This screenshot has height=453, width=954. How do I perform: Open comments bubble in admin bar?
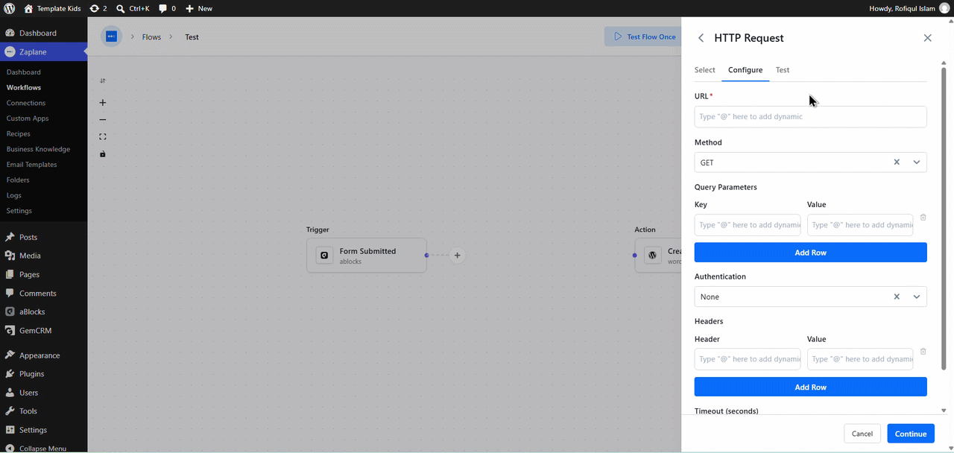168,8
